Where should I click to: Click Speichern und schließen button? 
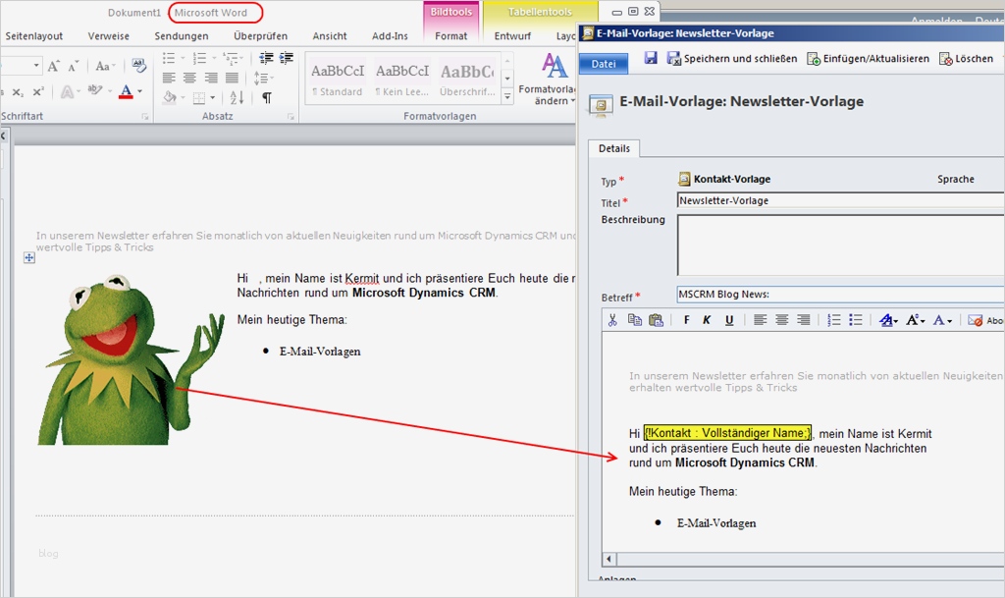coord(732,58)
